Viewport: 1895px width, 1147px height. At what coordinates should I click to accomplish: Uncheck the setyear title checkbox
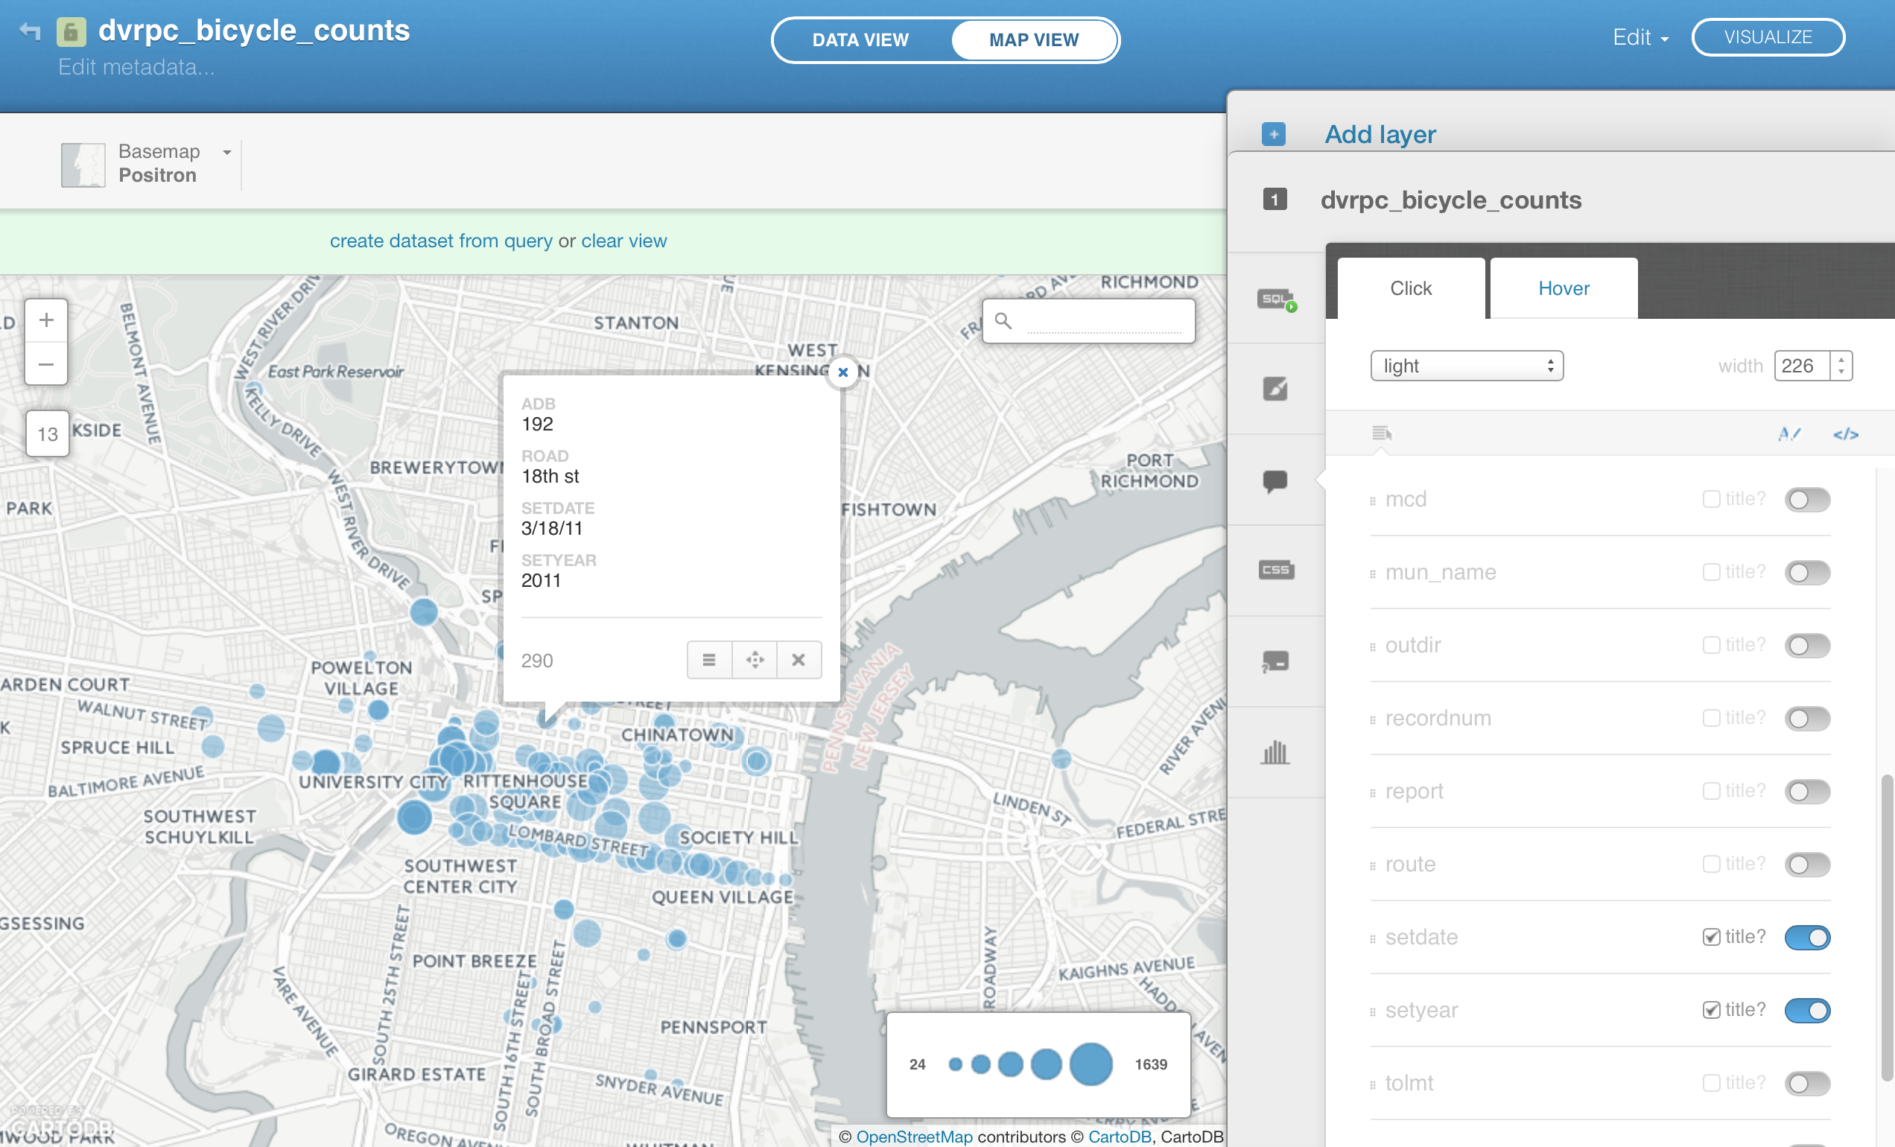[x=1710, y=1009]
